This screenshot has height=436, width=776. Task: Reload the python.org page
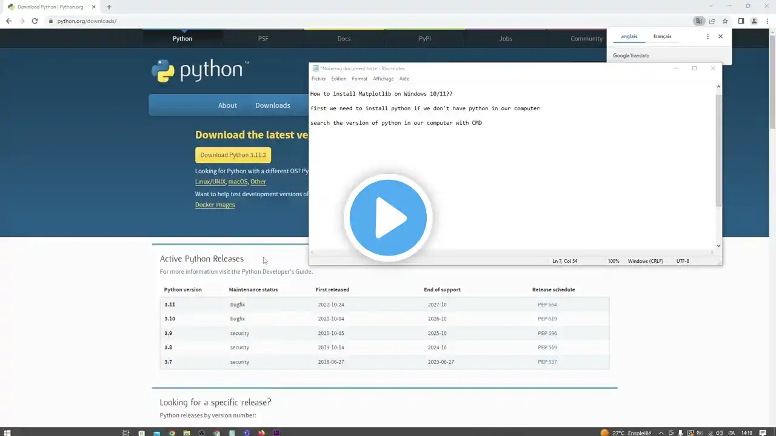(35, 21)
